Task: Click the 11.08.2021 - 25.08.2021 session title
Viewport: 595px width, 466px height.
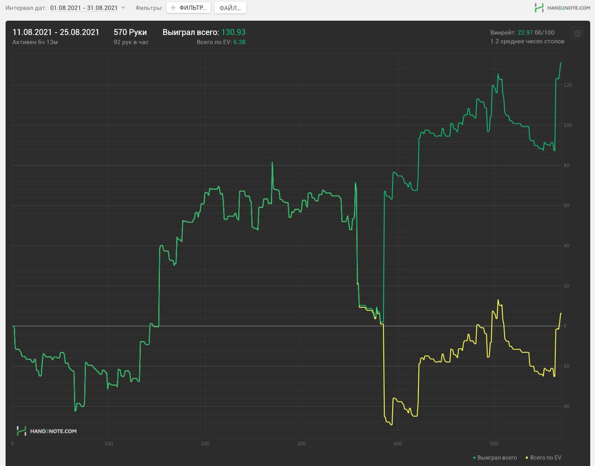Action: tap(56, 32)
